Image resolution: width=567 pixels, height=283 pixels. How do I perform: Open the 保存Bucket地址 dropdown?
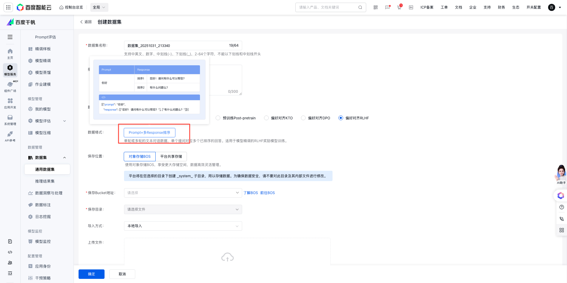tap(183, 193)
